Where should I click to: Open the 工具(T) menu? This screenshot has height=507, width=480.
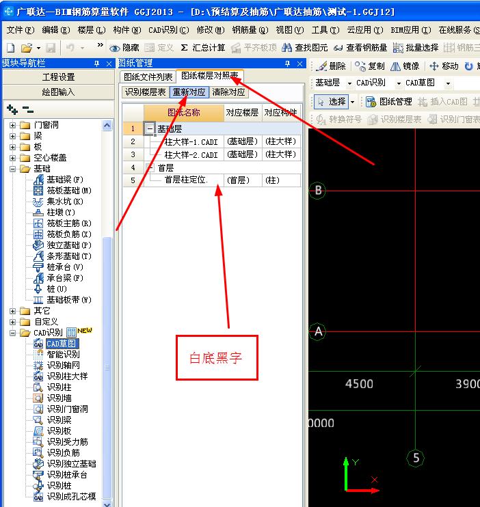(325, 30)
